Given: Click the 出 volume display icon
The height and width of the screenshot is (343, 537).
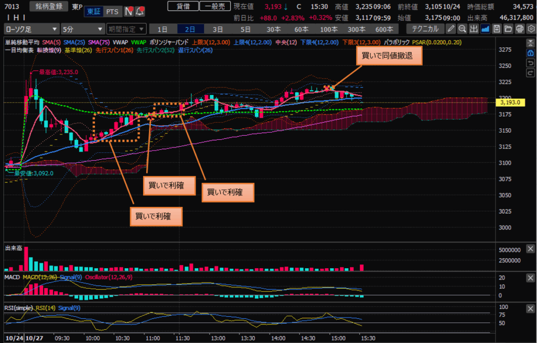Looking at the screenshot, I should pos(474,29).
